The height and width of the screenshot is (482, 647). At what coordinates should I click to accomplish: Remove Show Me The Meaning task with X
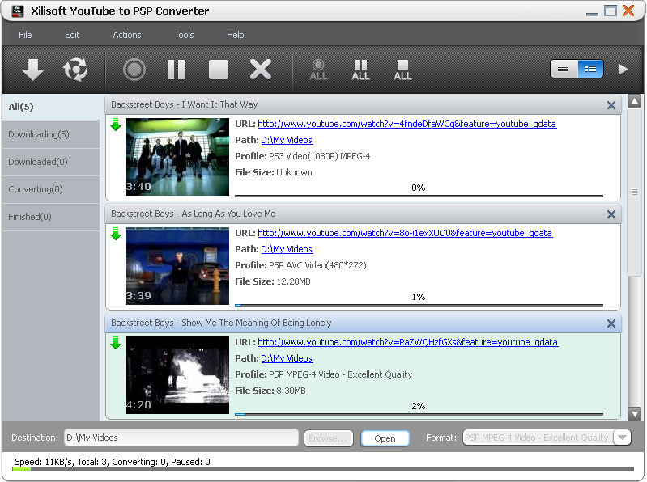[611, 323]
